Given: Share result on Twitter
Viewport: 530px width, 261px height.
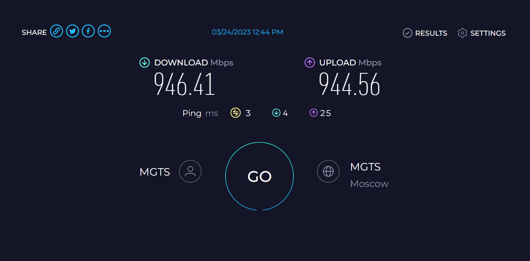Looking at the screenshot, I should click(x=73, y=31).
